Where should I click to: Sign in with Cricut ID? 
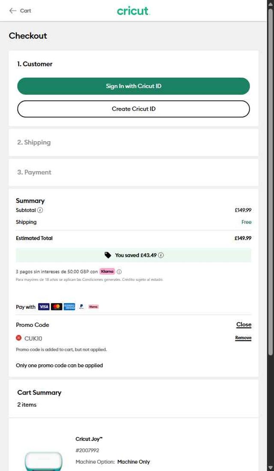tap(134, 86)
